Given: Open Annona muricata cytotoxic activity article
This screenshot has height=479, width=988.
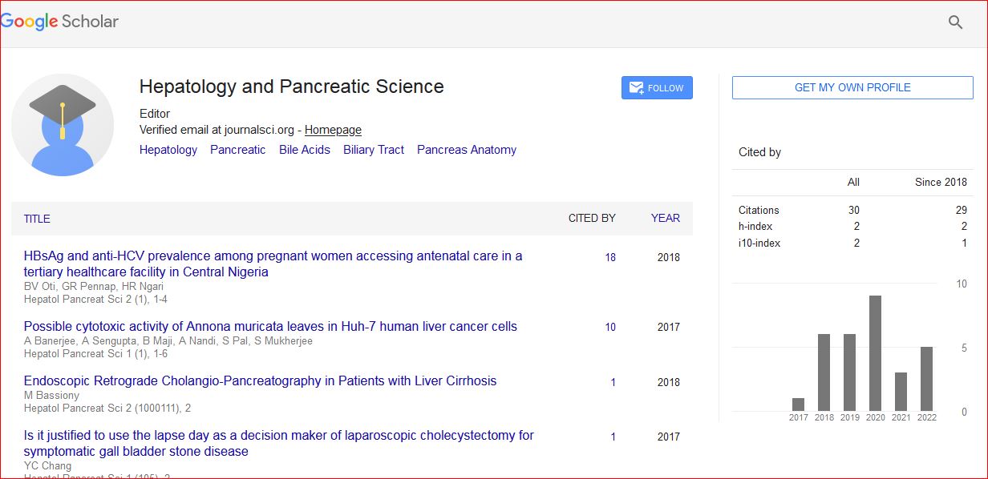Looking at the screenshot, I should tap(270, 327).
